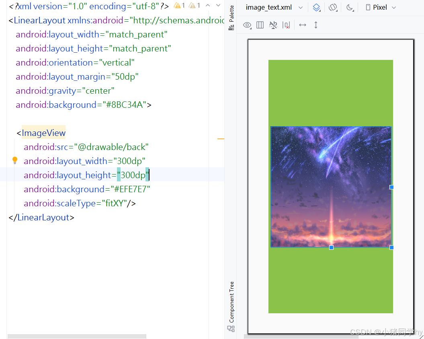Select the starry sky ImageView in preview

[331, 187]
